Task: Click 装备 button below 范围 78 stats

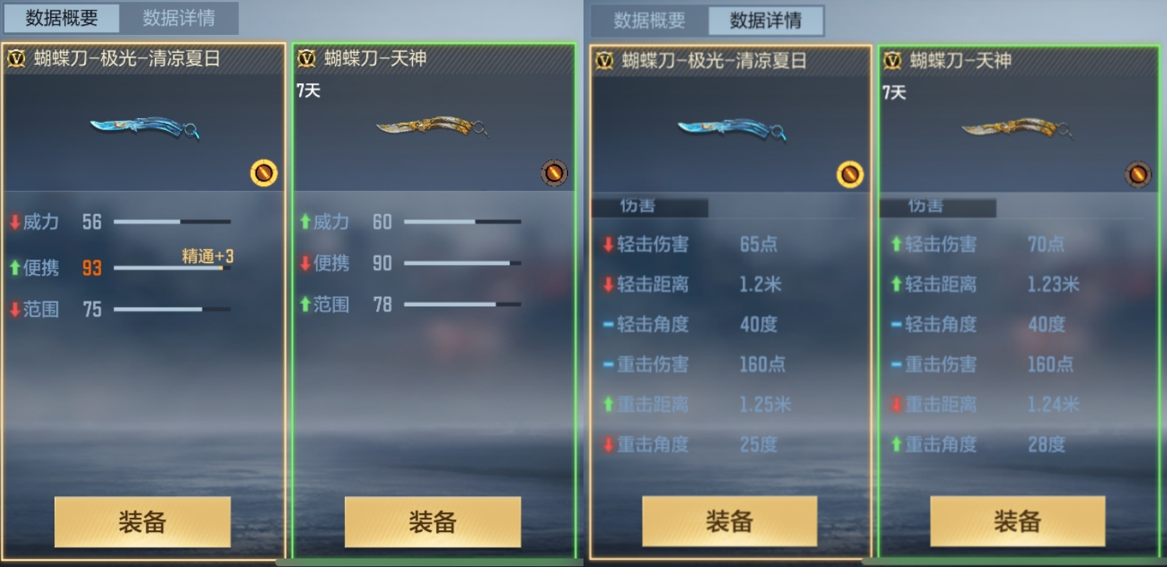Action: tap(432, 522)
